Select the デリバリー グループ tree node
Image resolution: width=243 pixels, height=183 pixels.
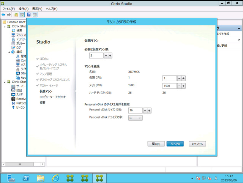point(19,39)
